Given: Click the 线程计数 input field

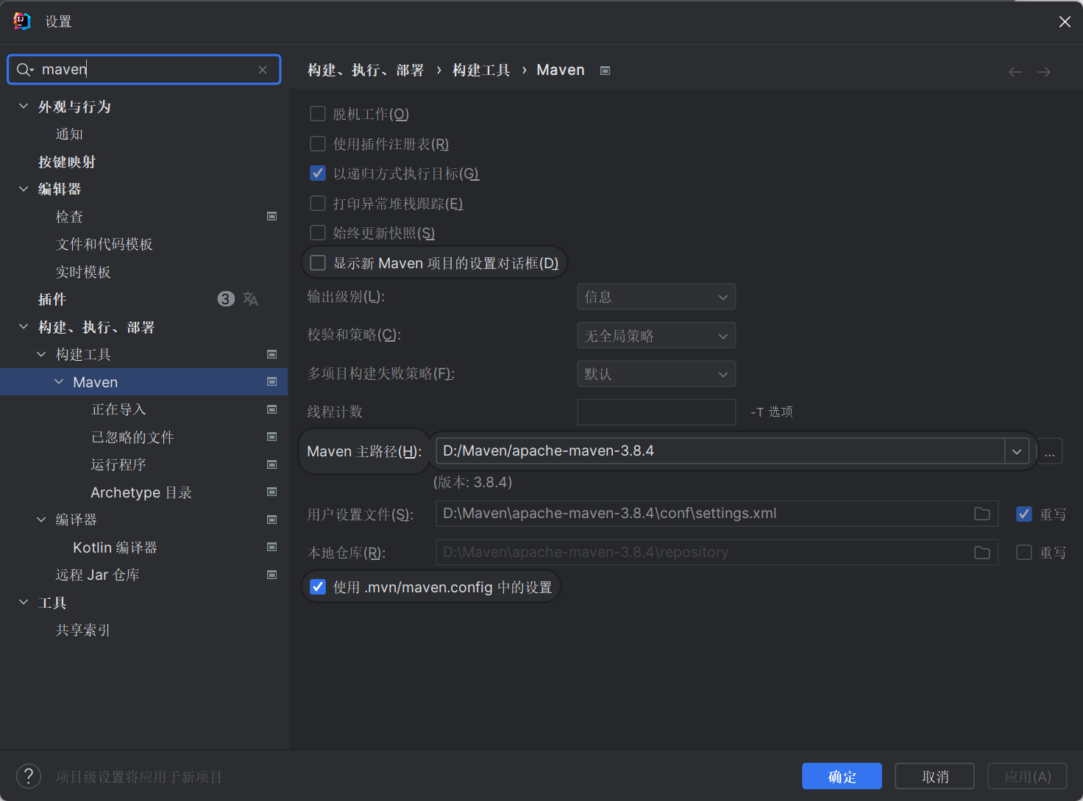Looking at the screenshot, I should point(656,412).
